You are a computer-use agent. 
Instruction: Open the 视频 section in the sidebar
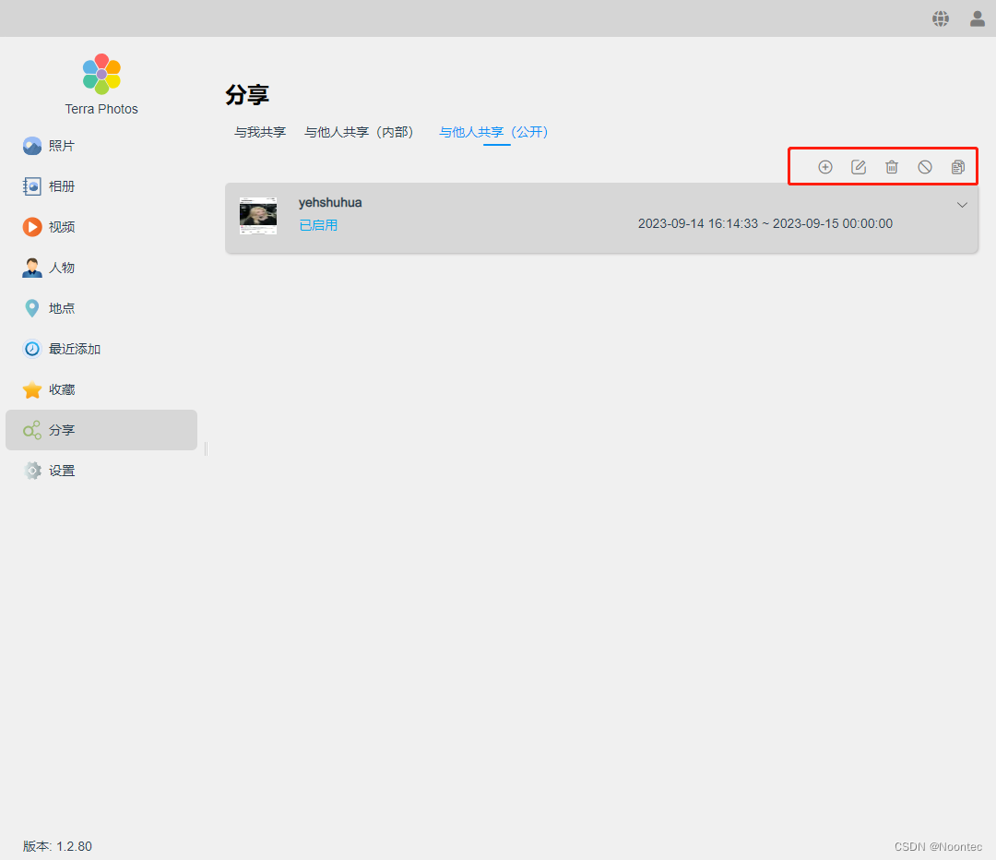pyautogui.click(x=62, y=226)
